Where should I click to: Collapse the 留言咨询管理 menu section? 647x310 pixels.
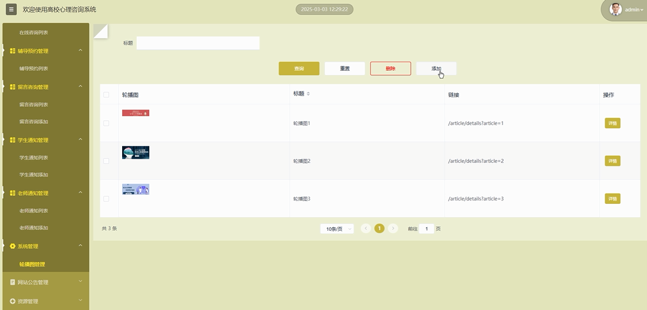[x=80, y=87]
